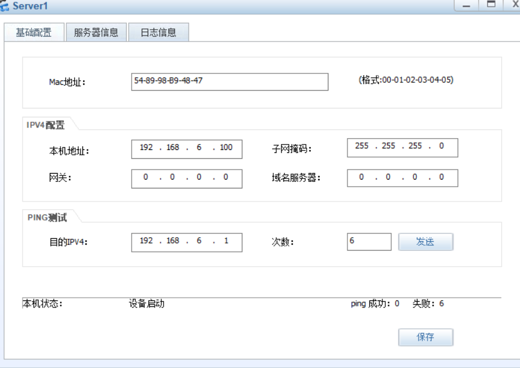Viewport: 520px width, 368px height.
Task: Click the 本机地址 IP field
Action: [x=187, y=149]
